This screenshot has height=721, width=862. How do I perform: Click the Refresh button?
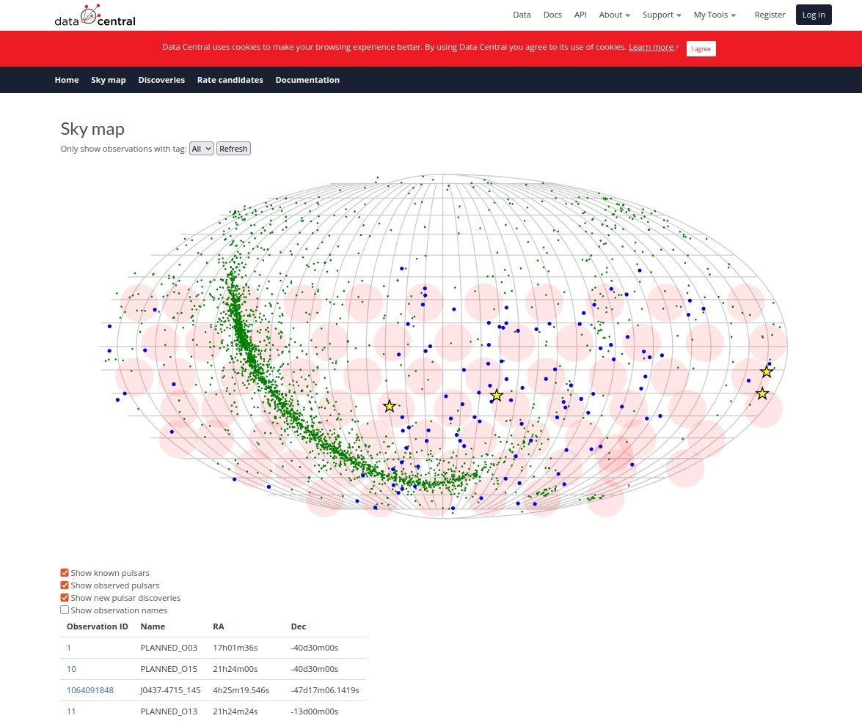pyautogui.click(x=233, y=149)
